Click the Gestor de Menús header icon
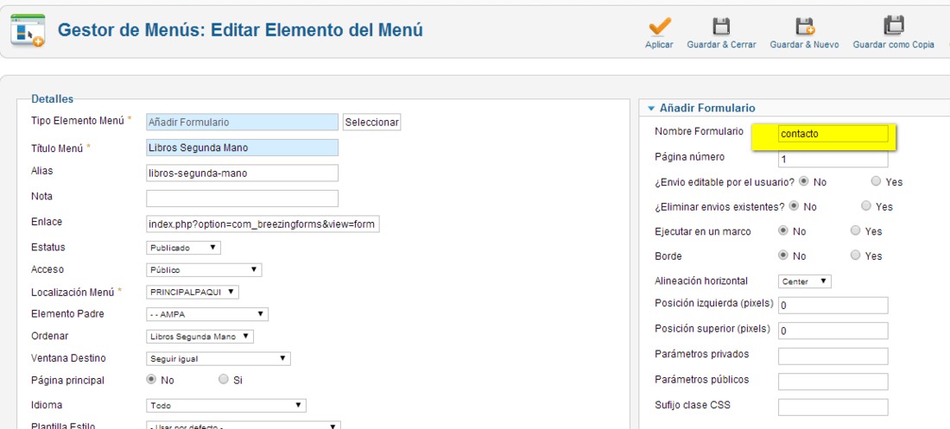Image resolution: width=950 pixels, height=429 pixels. [x=28, y=32]
